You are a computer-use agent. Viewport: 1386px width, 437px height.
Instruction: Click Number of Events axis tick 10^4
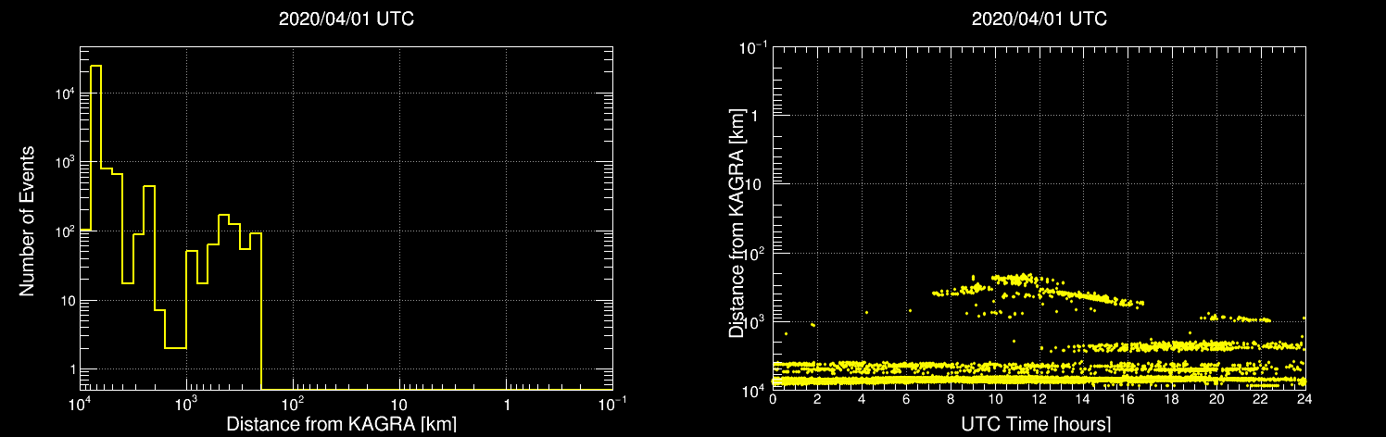pyautogui.click(x=63, y=93)
